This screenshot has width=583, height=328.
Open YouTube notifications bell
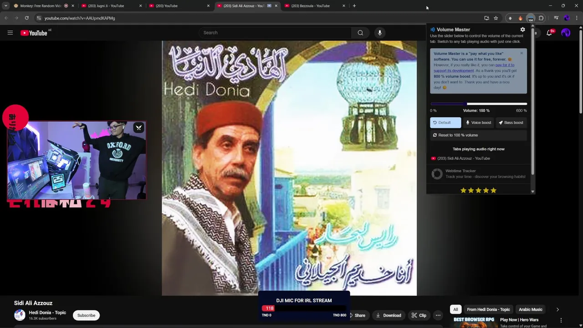click(549, 33)
